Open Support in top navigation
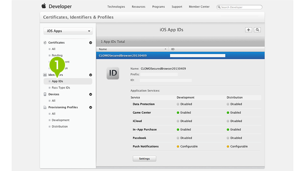305x171 pixels. click(x=177, y=6)
